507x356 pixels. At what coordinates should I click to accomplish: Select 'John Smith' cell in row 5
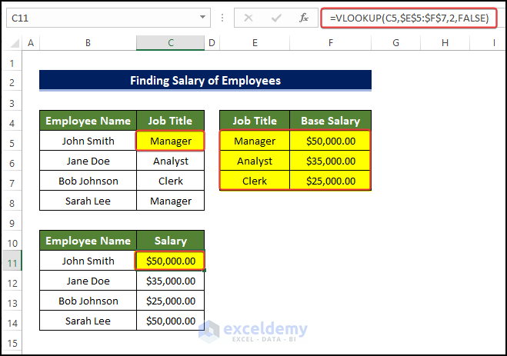click(x=88, y=141)
